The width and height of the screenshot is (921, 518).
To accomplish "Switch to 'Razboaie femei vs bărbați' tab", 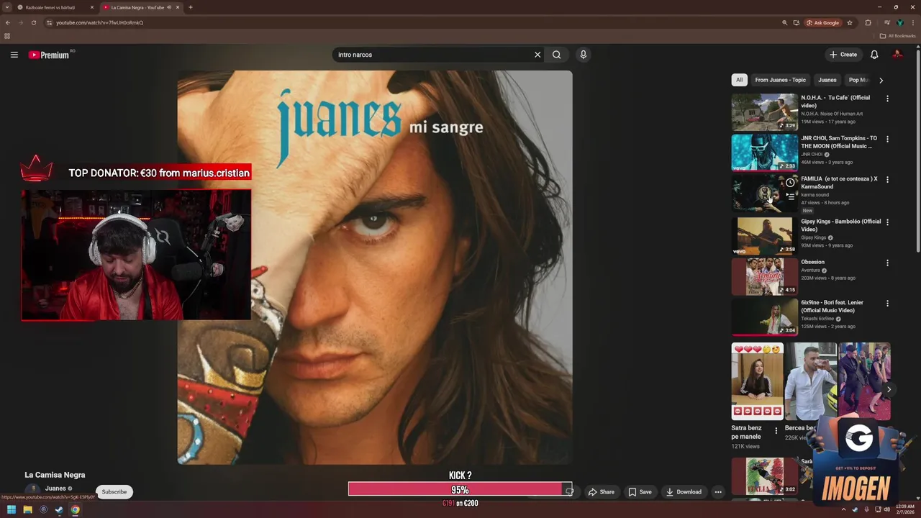I will (54, 7).
